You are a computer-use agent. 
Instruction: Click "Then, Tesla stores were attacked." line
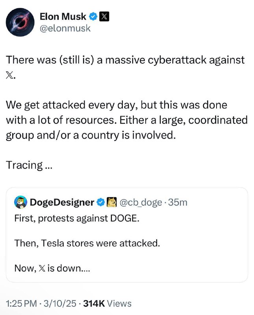87,243
